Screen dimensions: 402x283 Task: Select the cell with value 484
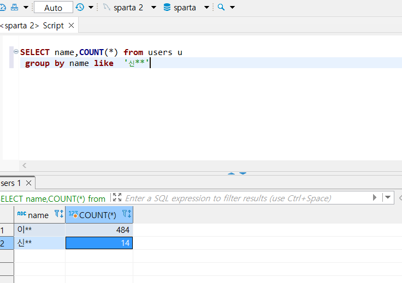tap(99, 230)
